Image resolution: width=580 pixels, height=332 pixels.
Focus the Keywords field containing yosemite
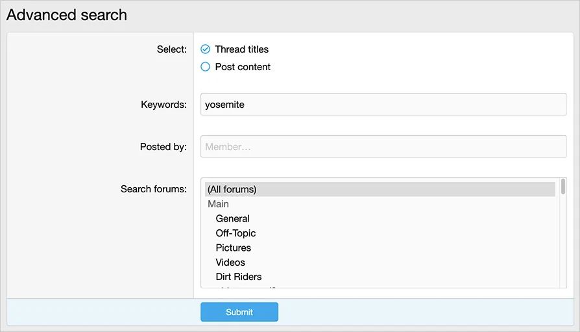coord(383,105)
